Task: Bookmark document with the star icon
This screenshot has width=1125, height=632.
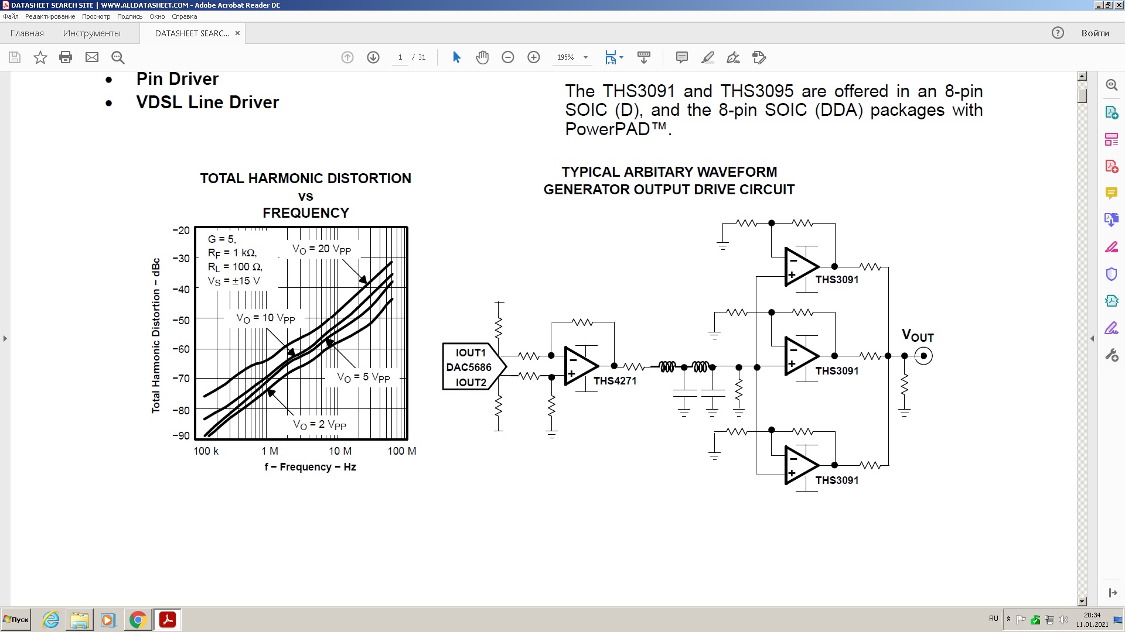Action: click(x=40, y=57)
